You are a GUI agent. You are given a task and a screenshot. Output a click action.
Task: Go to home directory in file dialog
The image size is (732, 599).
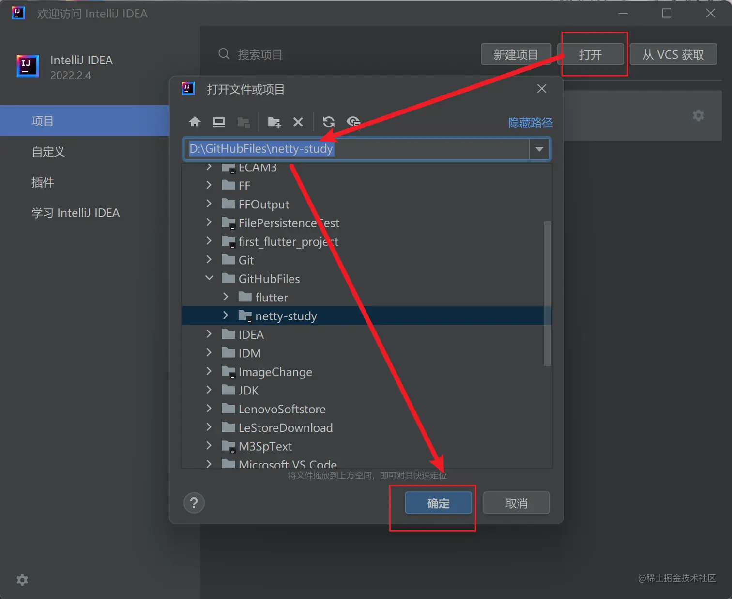click(x=195, y=122)
